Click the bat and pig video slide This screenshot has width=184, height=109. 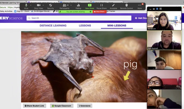click(x=84, y=67)
